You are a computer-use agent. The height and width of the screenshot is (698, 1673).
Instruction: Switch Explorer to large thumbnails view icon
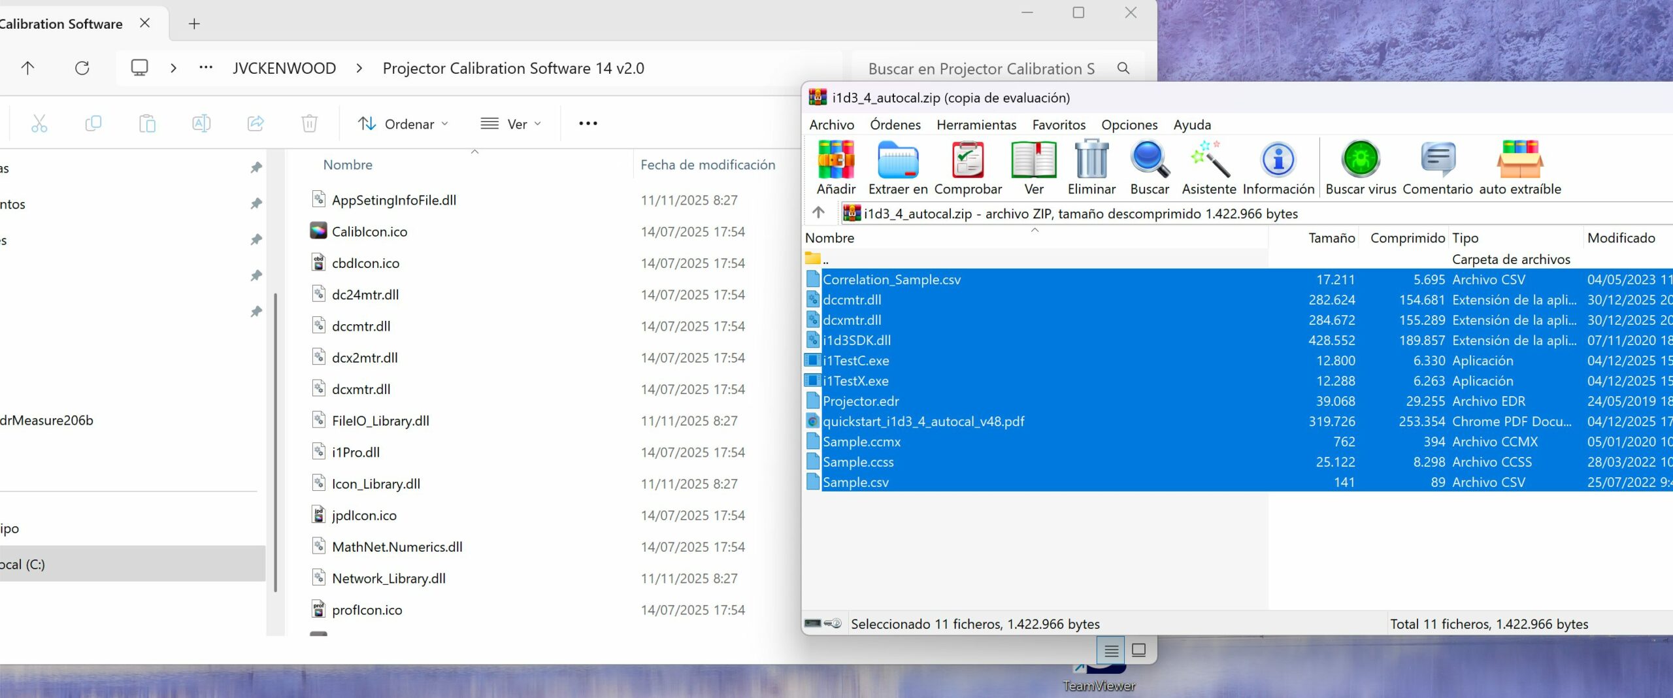1138,650
